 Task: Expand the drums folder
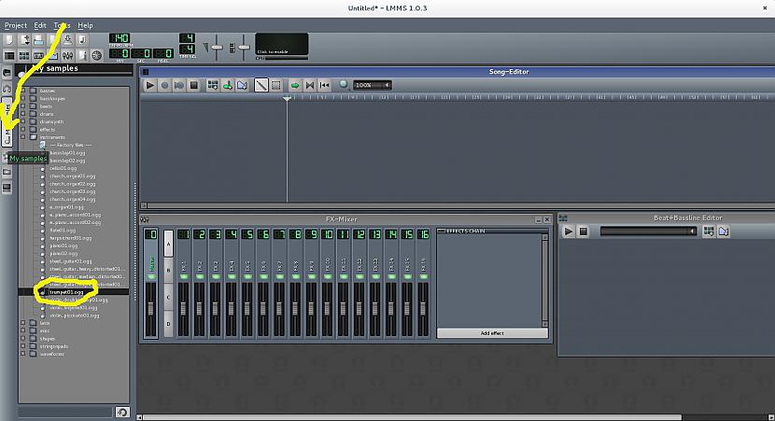tap(22, 114)
